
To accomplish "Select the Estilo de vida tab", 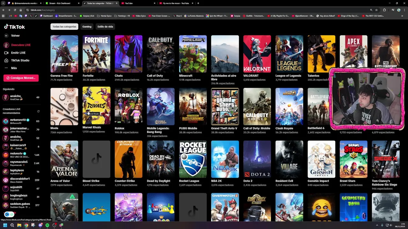I will [105, 27].
